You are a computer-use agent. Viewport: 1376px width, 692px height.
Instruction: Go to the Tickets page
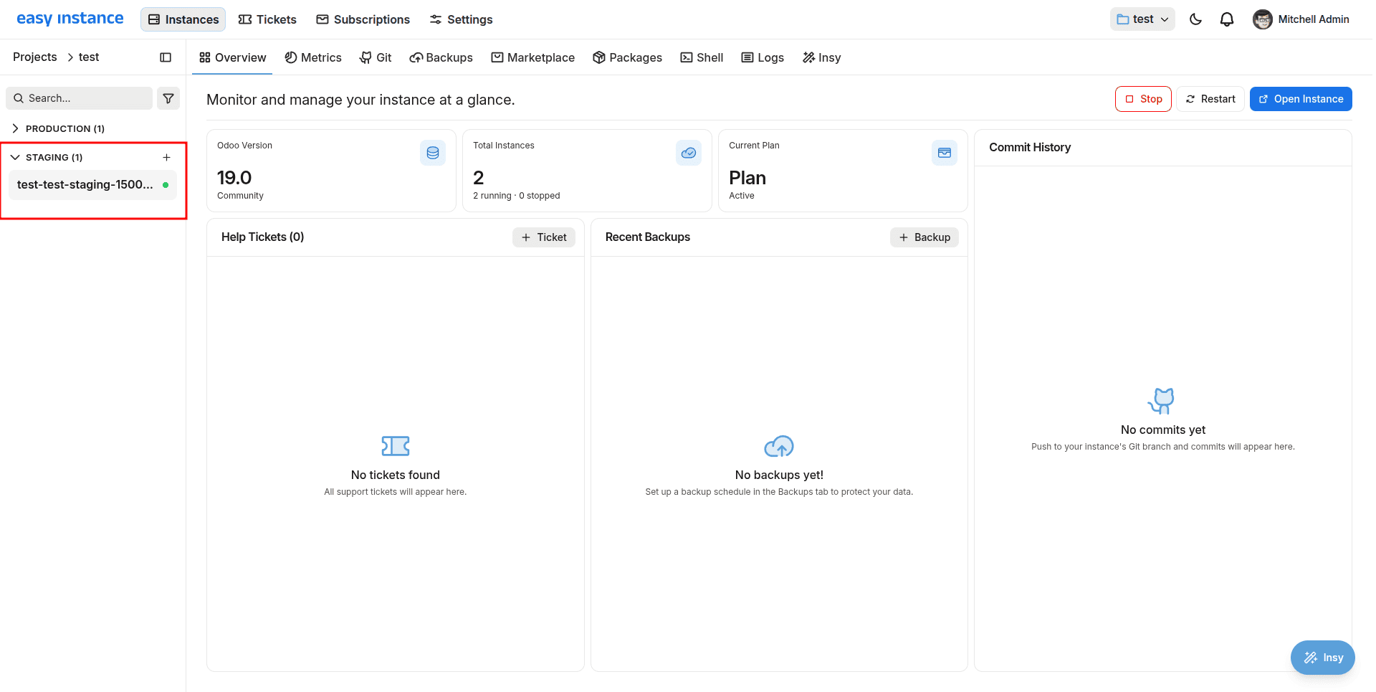click(x=267, y=19)
